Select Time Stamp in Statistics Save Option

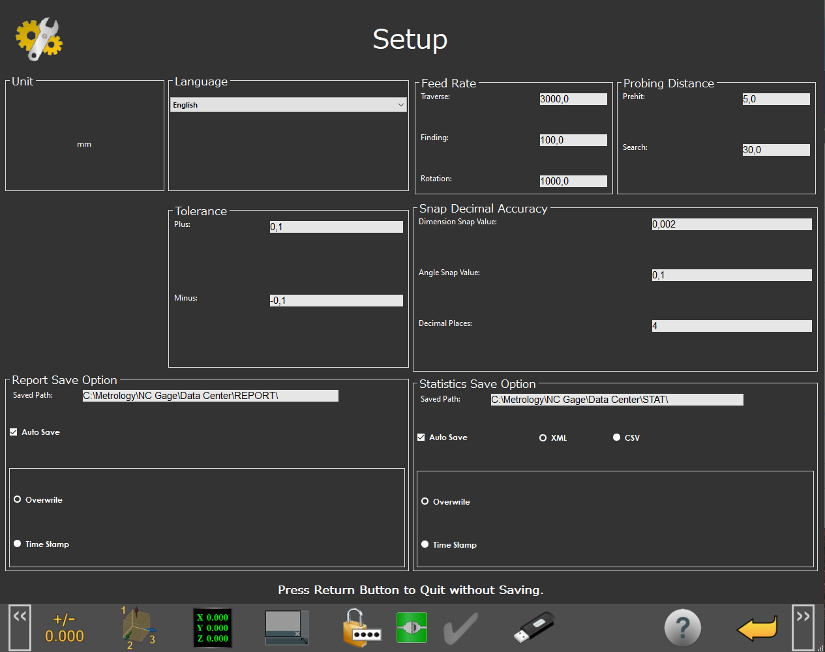(x=425, y=544)
